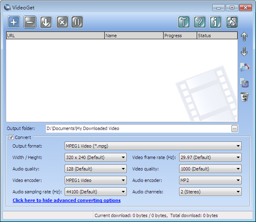The width and height of the screenshot is (256, 222).
Task: Open the Audio channels dropdown
Action: (210, 191)
